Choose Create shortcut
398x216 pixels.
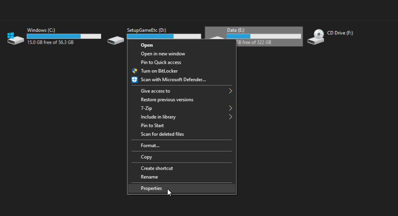[157, 168]
